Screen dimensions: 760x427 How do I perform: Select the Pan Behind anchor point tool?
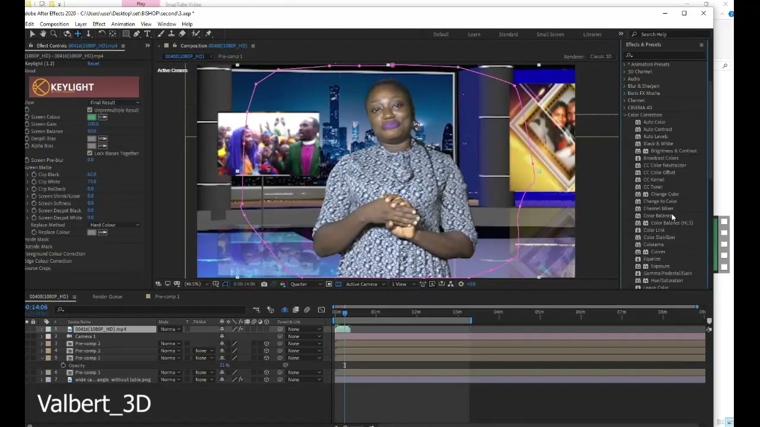click(x=113, y=34)
